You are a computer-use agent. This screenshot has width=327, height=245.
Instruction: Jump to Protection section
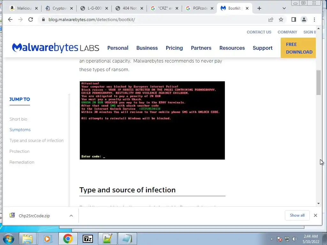(x=19, y=151)
